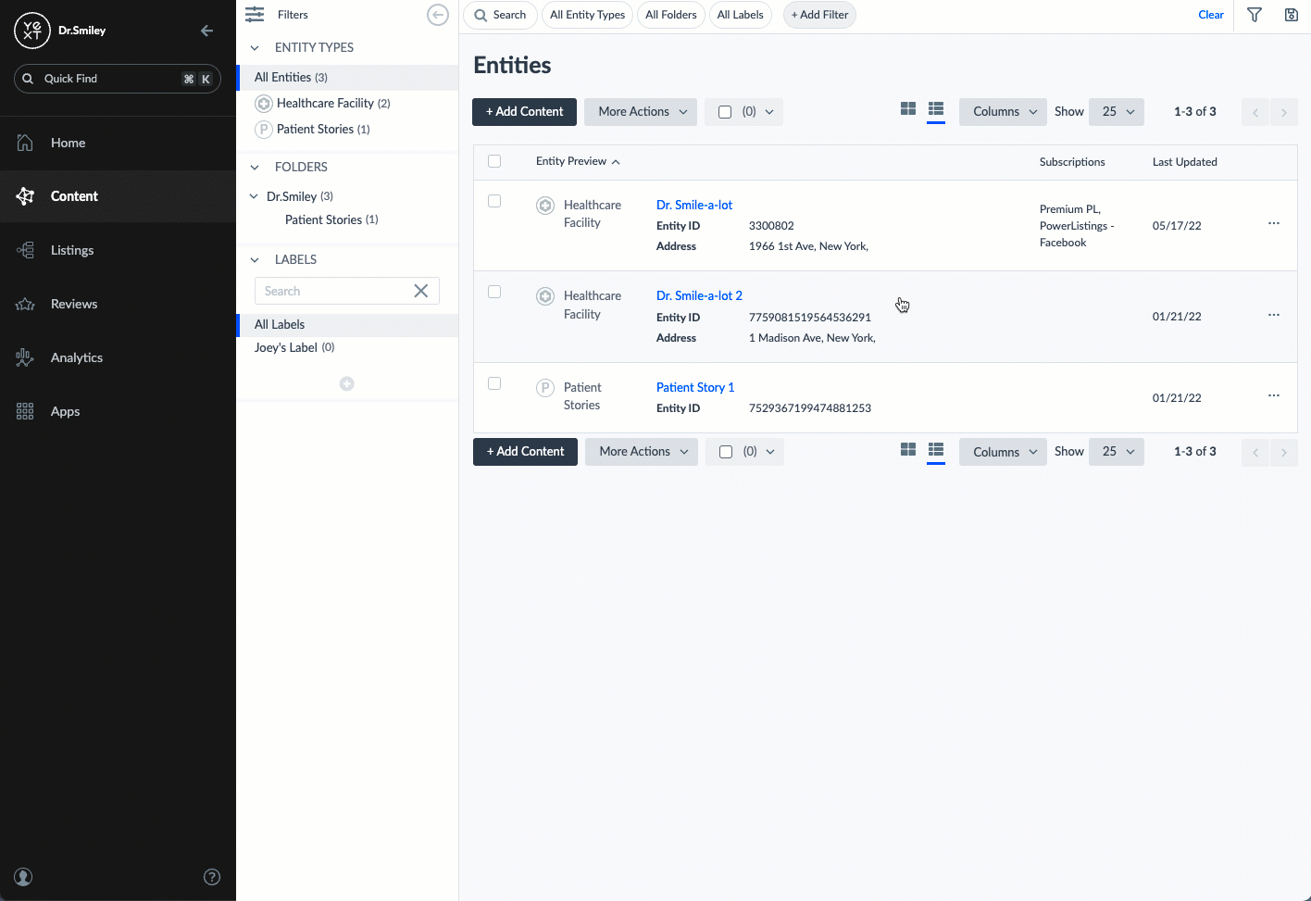The width and height of the screenshot is (1311, 901).
Task: Open Analytics from the sidebar
Action: pyautogui.click(x=77, y=357)
